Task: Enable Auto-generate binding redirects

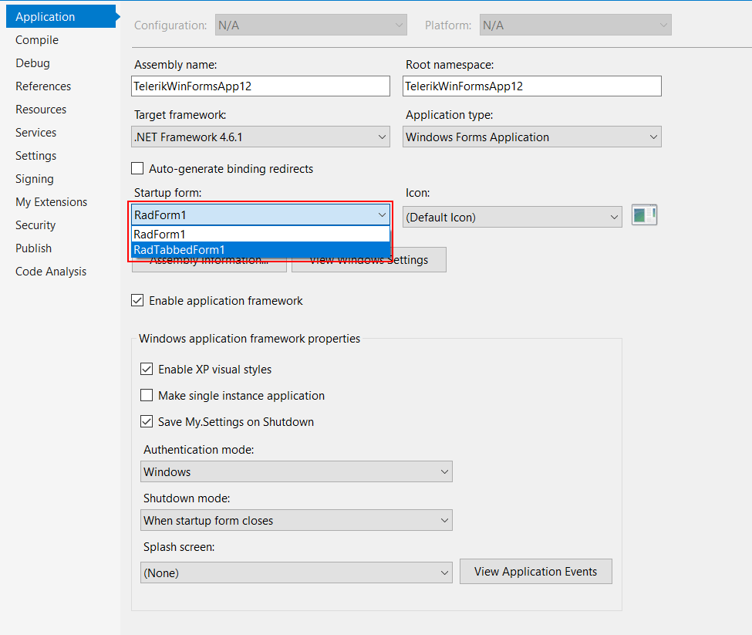Action: 137,167
